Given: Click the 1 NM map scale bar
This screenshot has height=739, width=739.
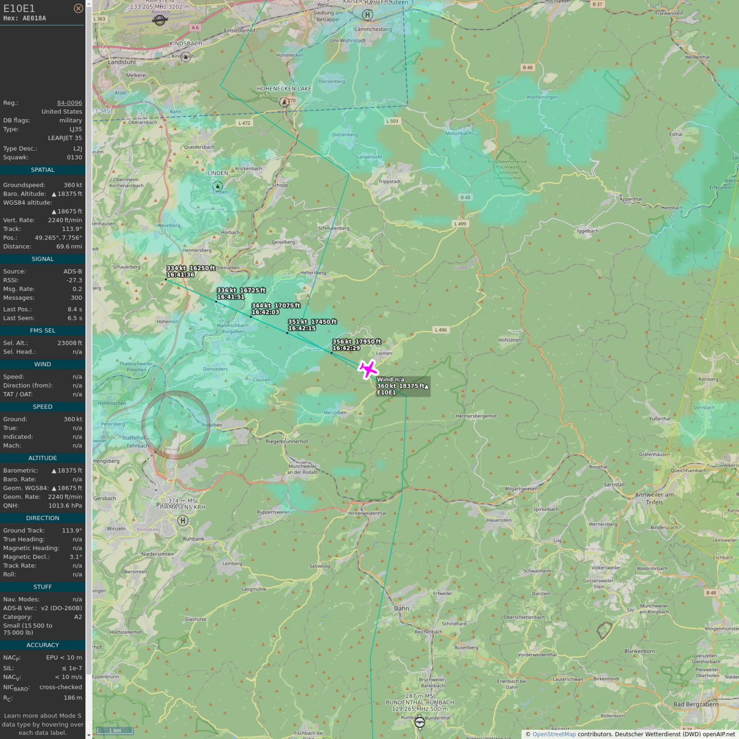Looking at the screenshot, I should coord(115,731).
